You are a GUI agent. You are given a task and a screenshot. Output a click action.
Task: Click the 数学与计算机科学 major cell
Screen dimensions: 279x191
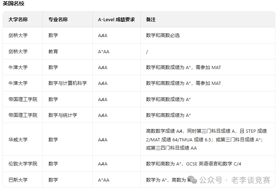click(67, 83)
